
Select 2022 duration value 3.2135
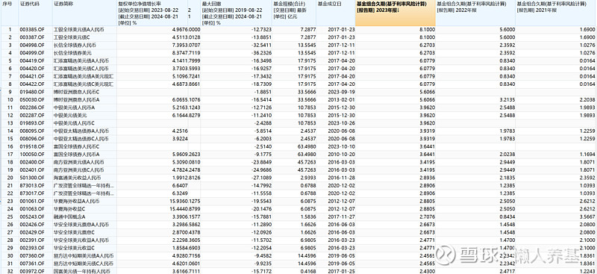[507, 99]
